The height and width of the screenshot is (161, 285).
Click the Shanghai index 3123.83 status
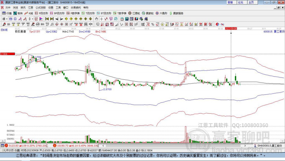click(26, 146)
